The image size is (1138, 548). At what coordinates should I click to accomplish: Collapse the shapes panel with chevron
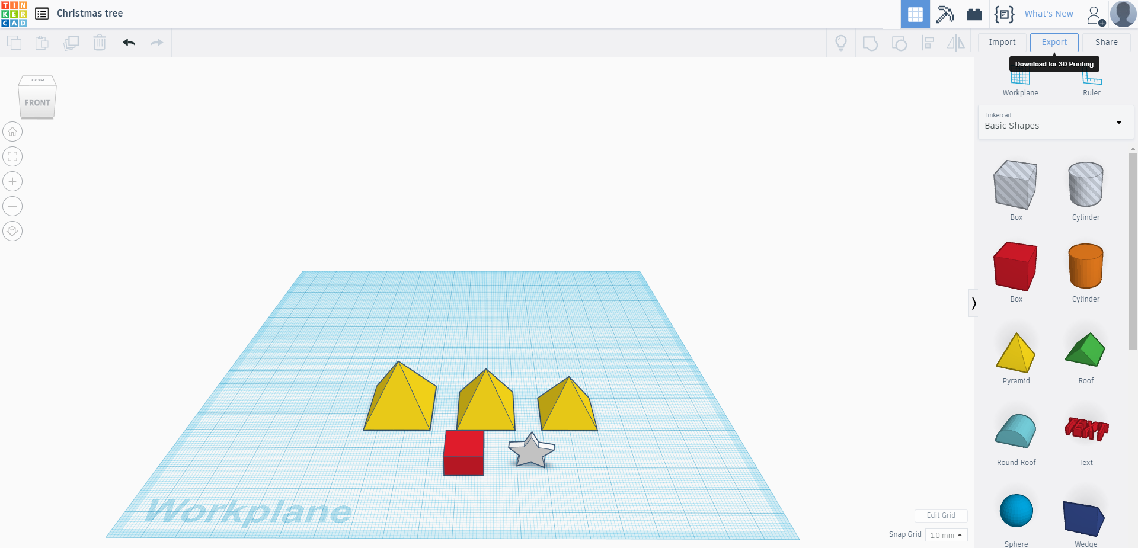(973, 303)
